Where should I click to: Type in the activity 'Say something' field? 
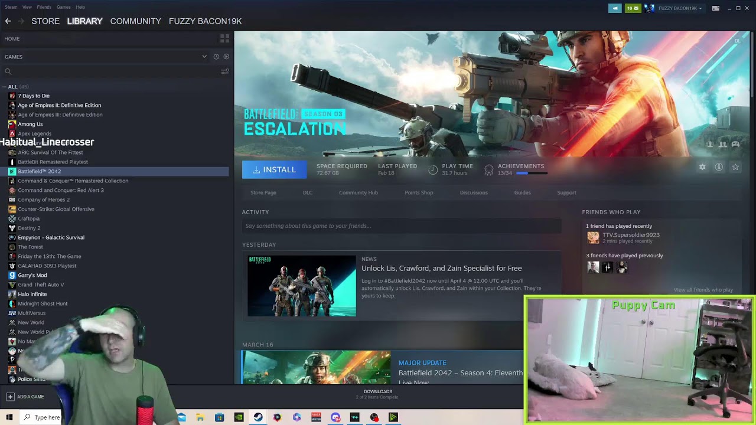(402, 225)
